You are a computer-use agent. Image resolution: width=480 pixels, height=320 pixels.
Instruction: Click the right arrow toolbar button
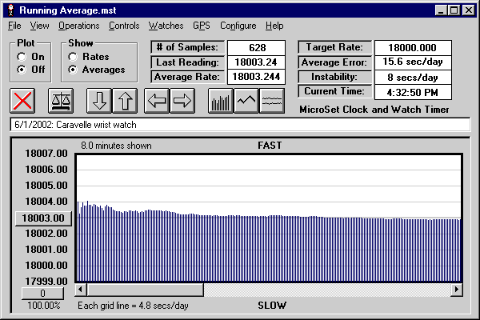point(182,101)
